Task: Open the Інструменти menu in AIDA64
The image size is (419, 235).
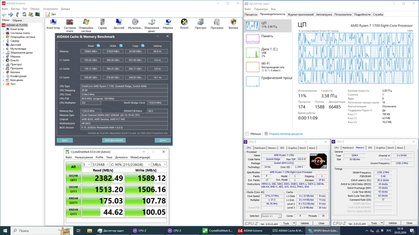Action: point(50,9)
